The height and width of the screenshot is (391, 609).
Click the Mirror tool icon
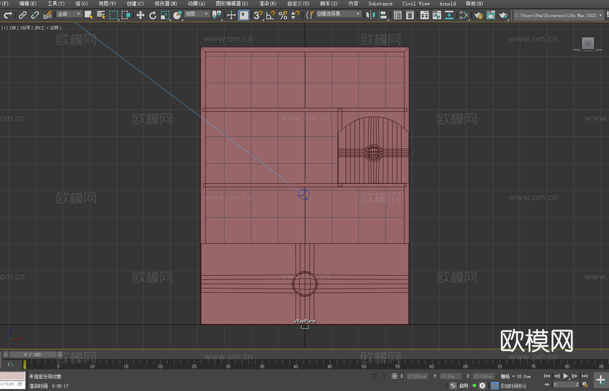pyautogui.click(x=371, y=15)
